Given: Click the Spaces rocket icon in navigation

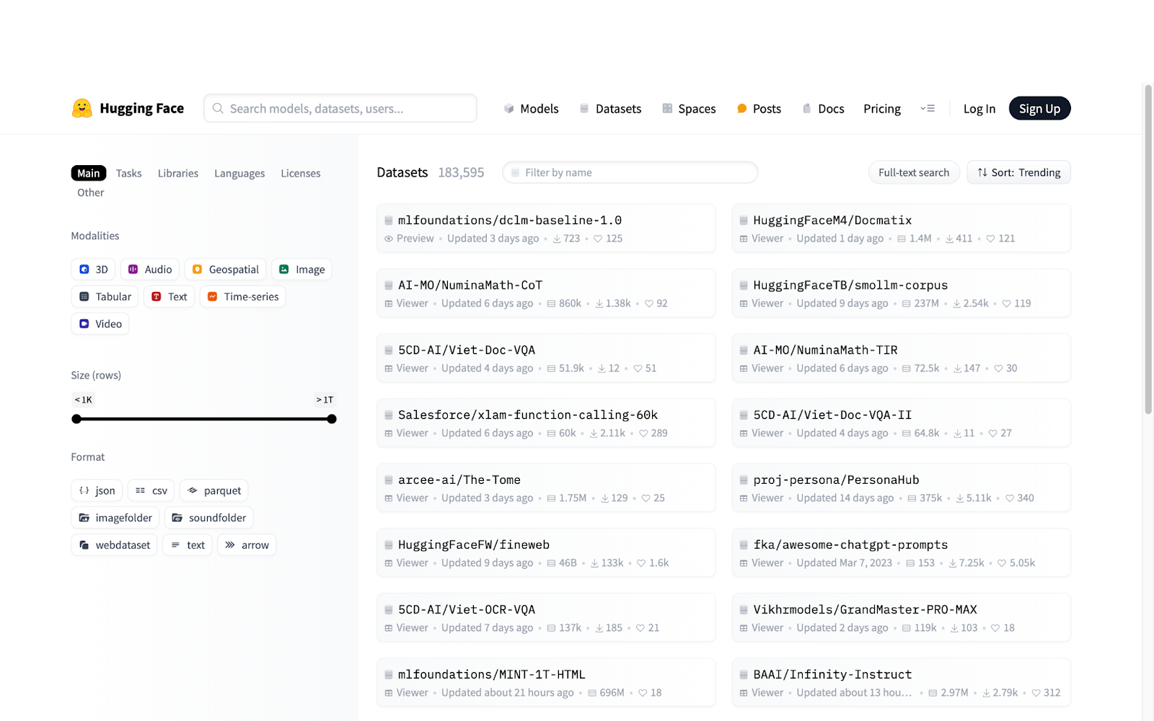Looking at the screenshot, I should click(666, 108).
